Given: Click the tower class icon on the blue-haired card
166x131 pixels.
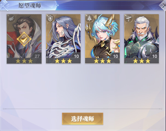Looking at the screenshot, I should 89,19.
